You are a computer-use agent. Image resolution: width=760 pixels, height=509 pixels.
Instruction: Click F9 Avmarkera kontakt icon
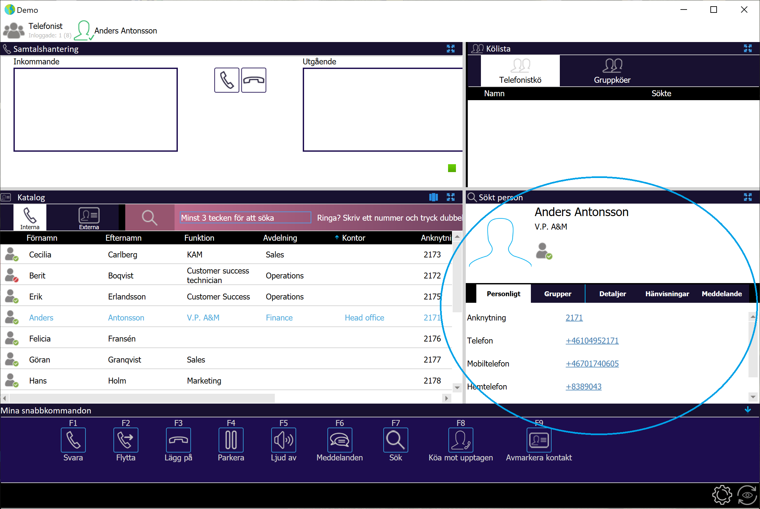tap(539, 440)
